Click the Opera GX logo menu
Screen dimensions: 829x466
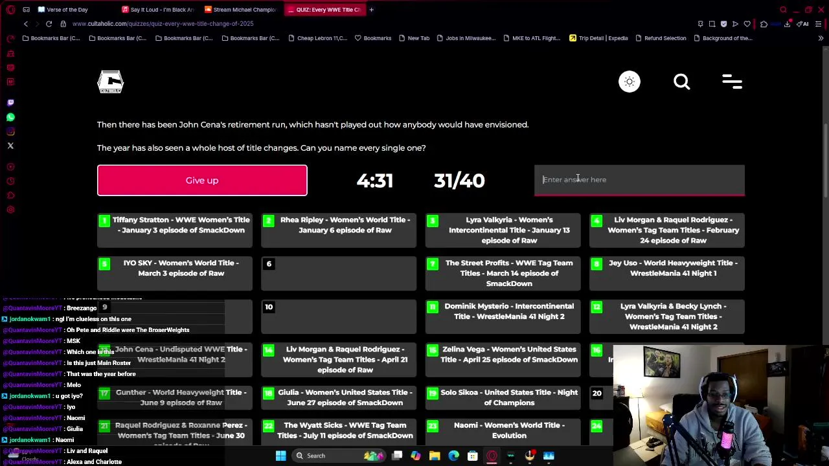click(x=10, y=10)
